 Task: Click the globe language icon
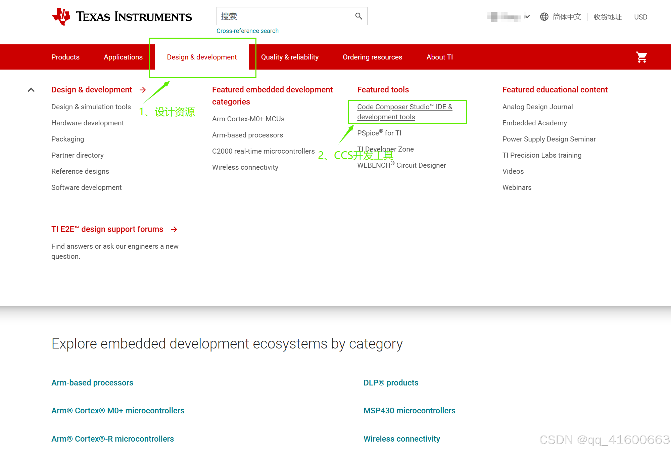(544, 17)
